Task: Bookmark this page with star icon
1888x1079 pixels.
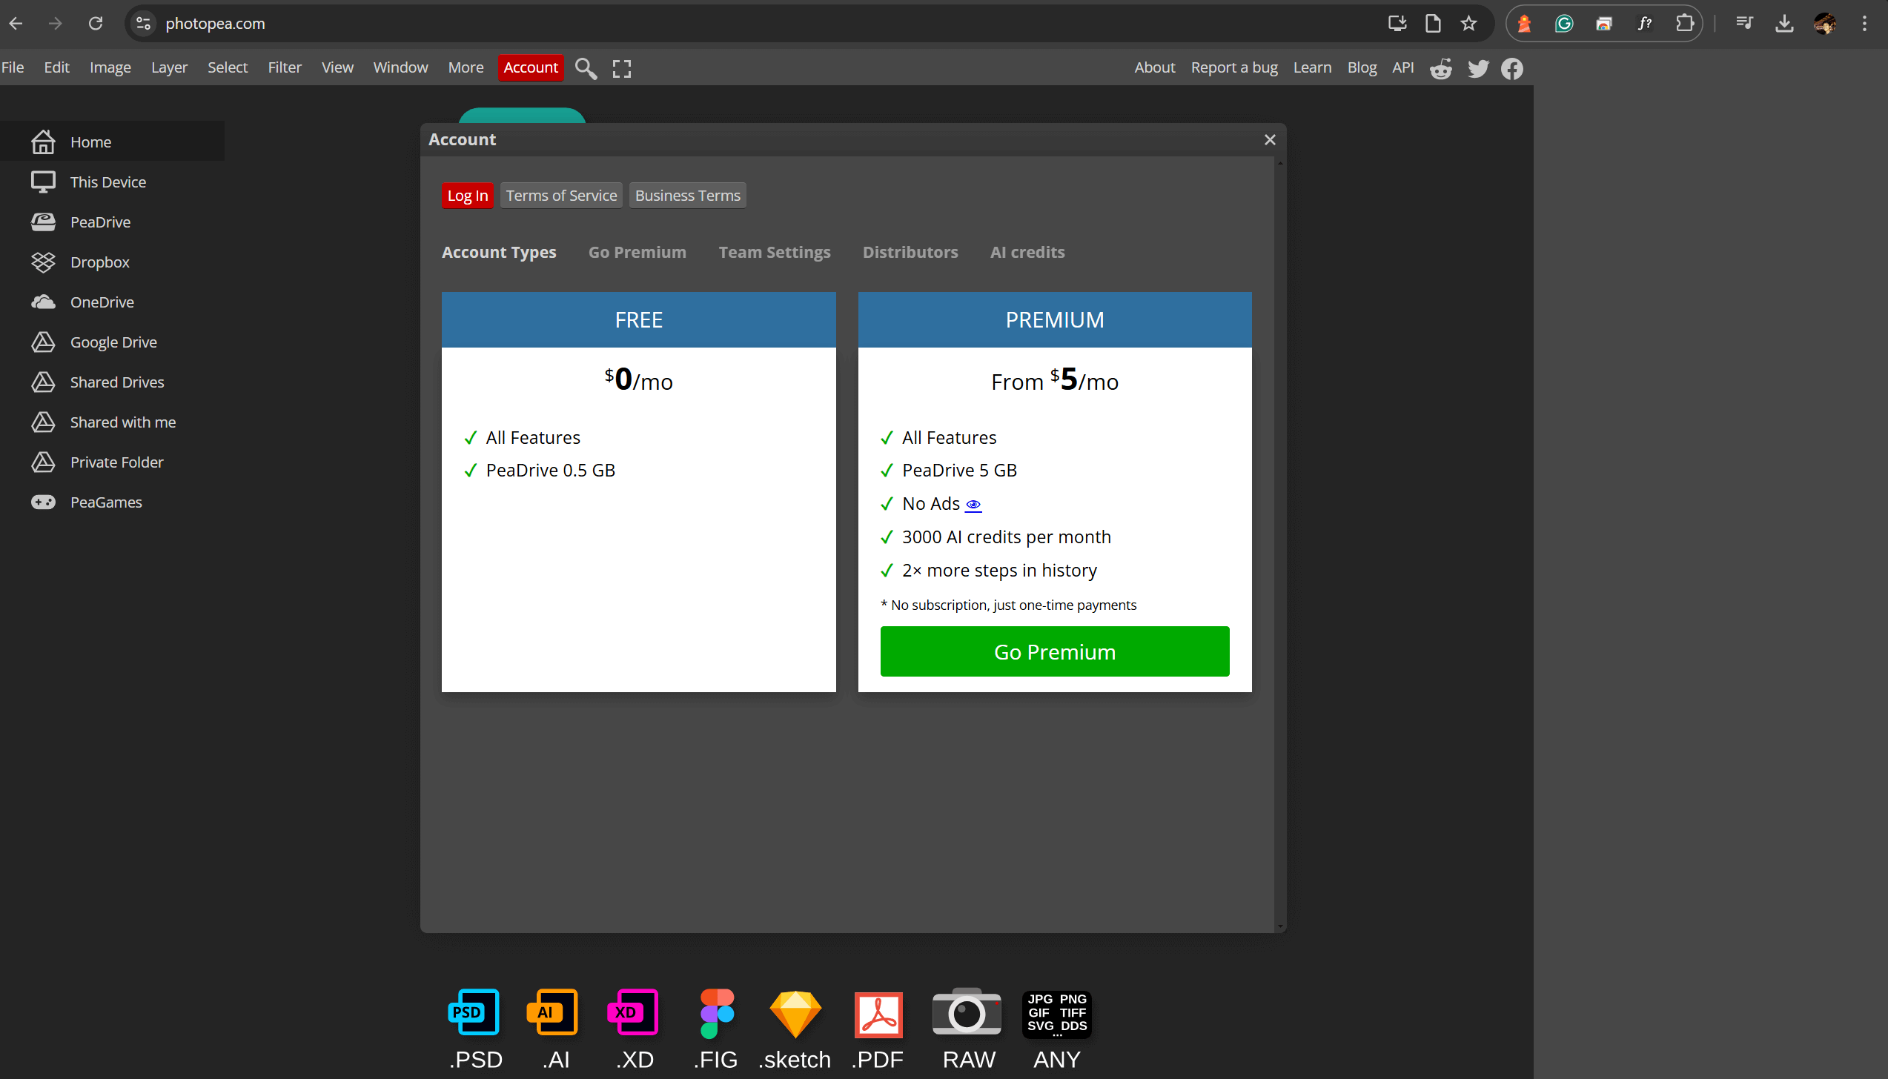Action: tap(1468, 24)
